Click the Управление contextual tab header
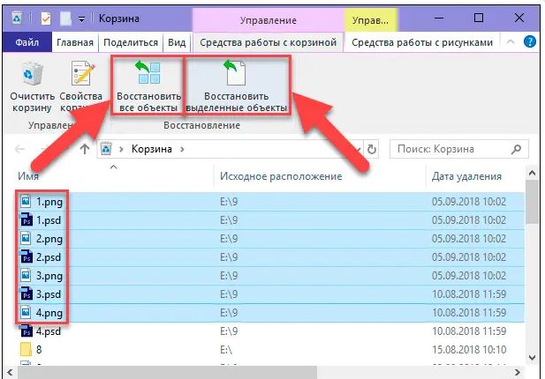Viewport: 545px width, 379px height. [x=268, y=20]
